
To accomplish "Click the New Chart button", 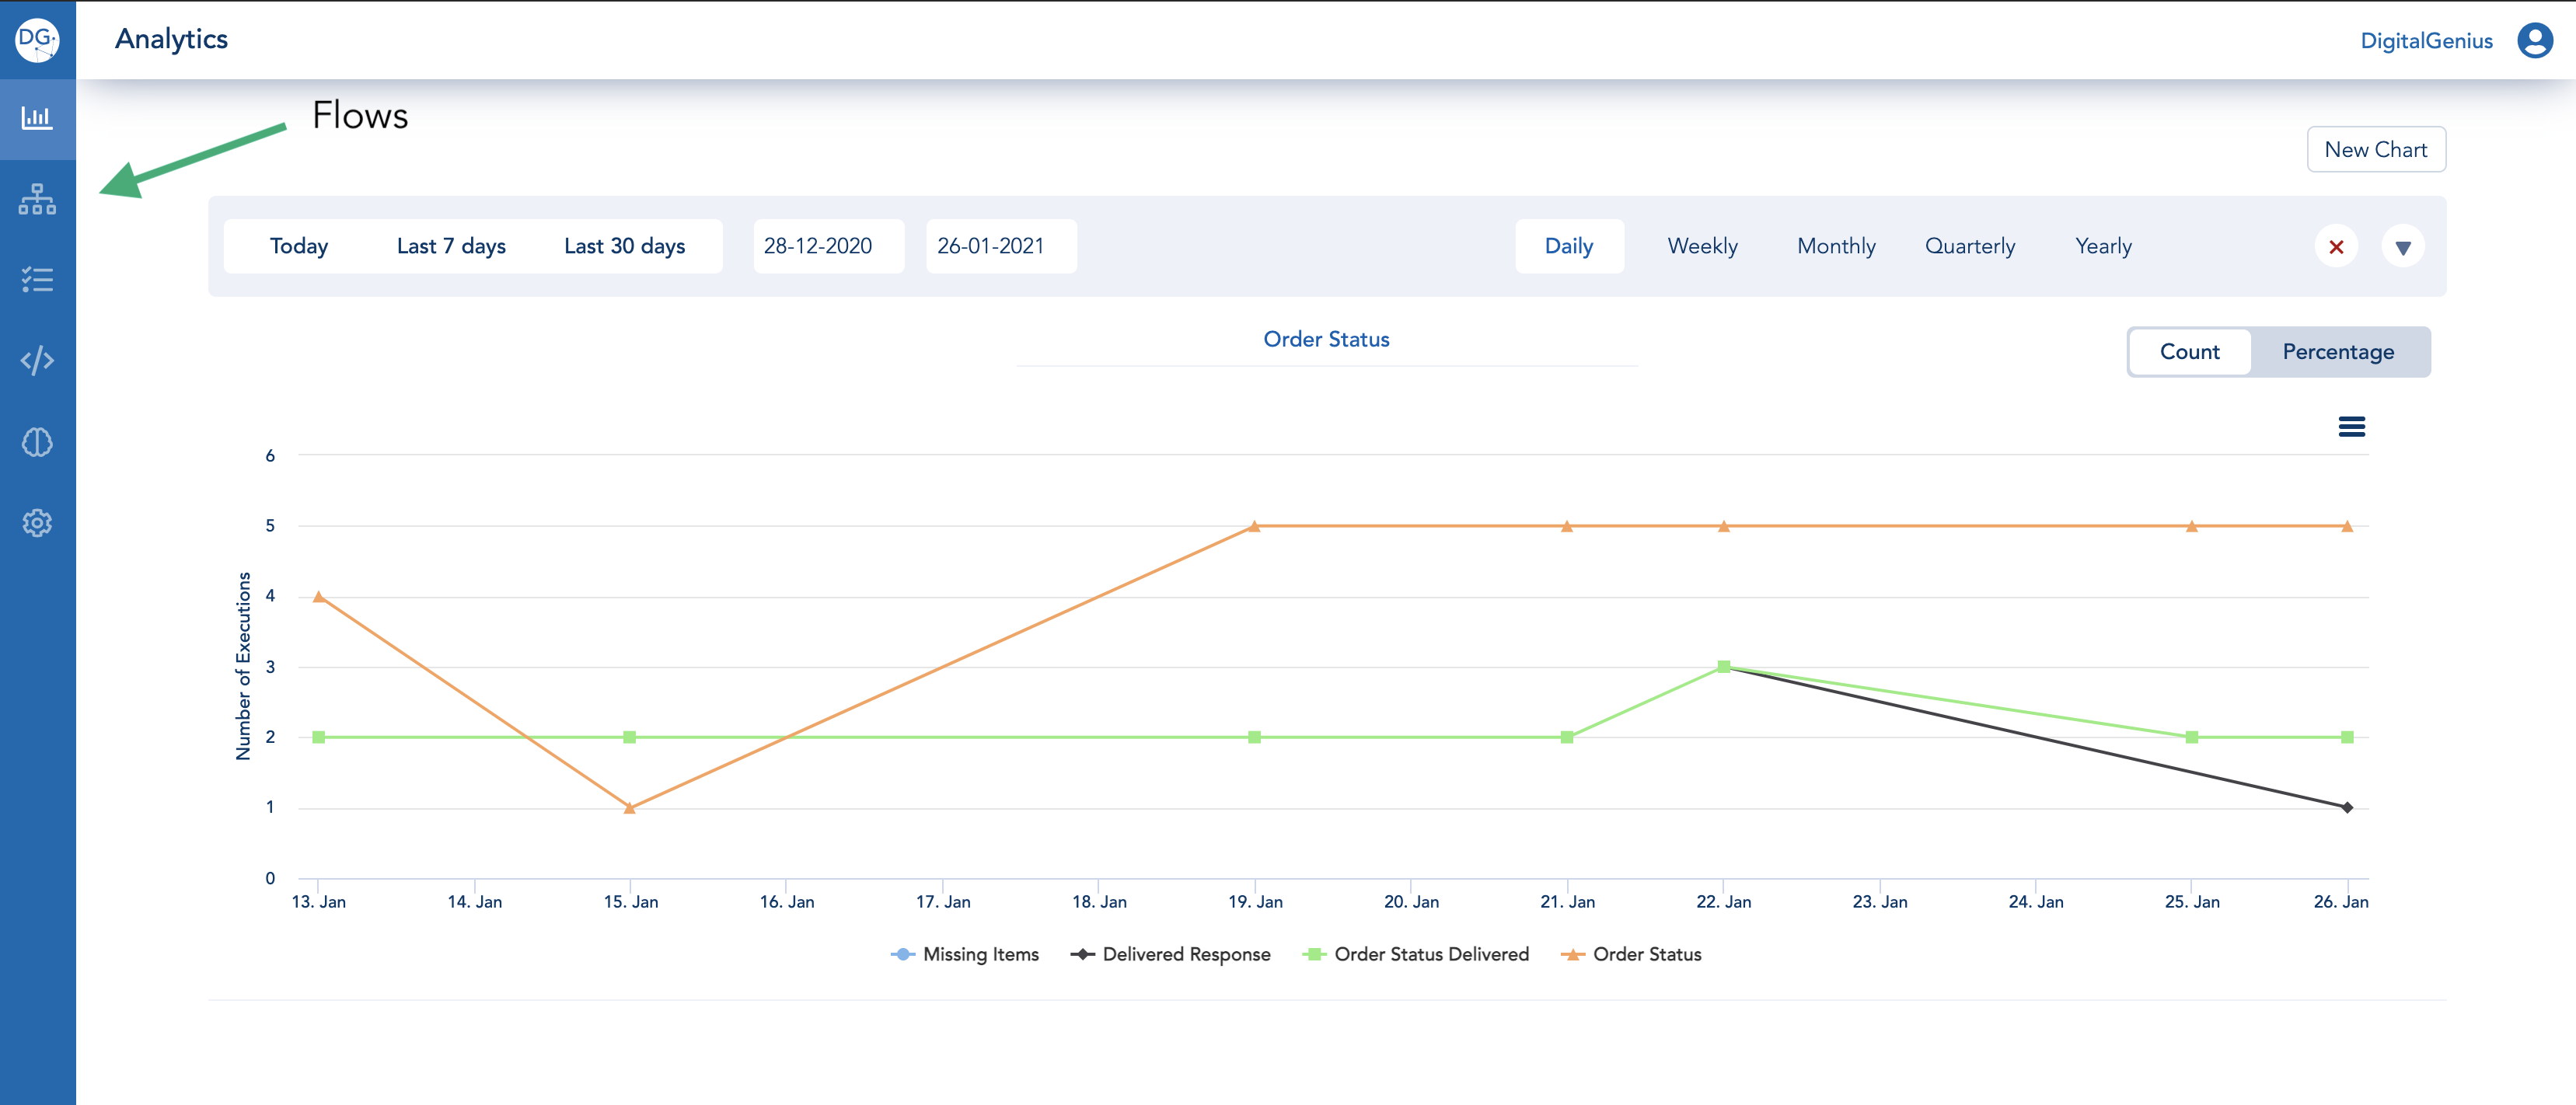I will (x=2375, y=149).
